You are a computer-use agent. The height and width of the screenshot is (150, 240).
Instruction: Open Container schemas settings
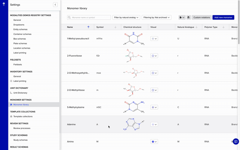click(22, 34)
